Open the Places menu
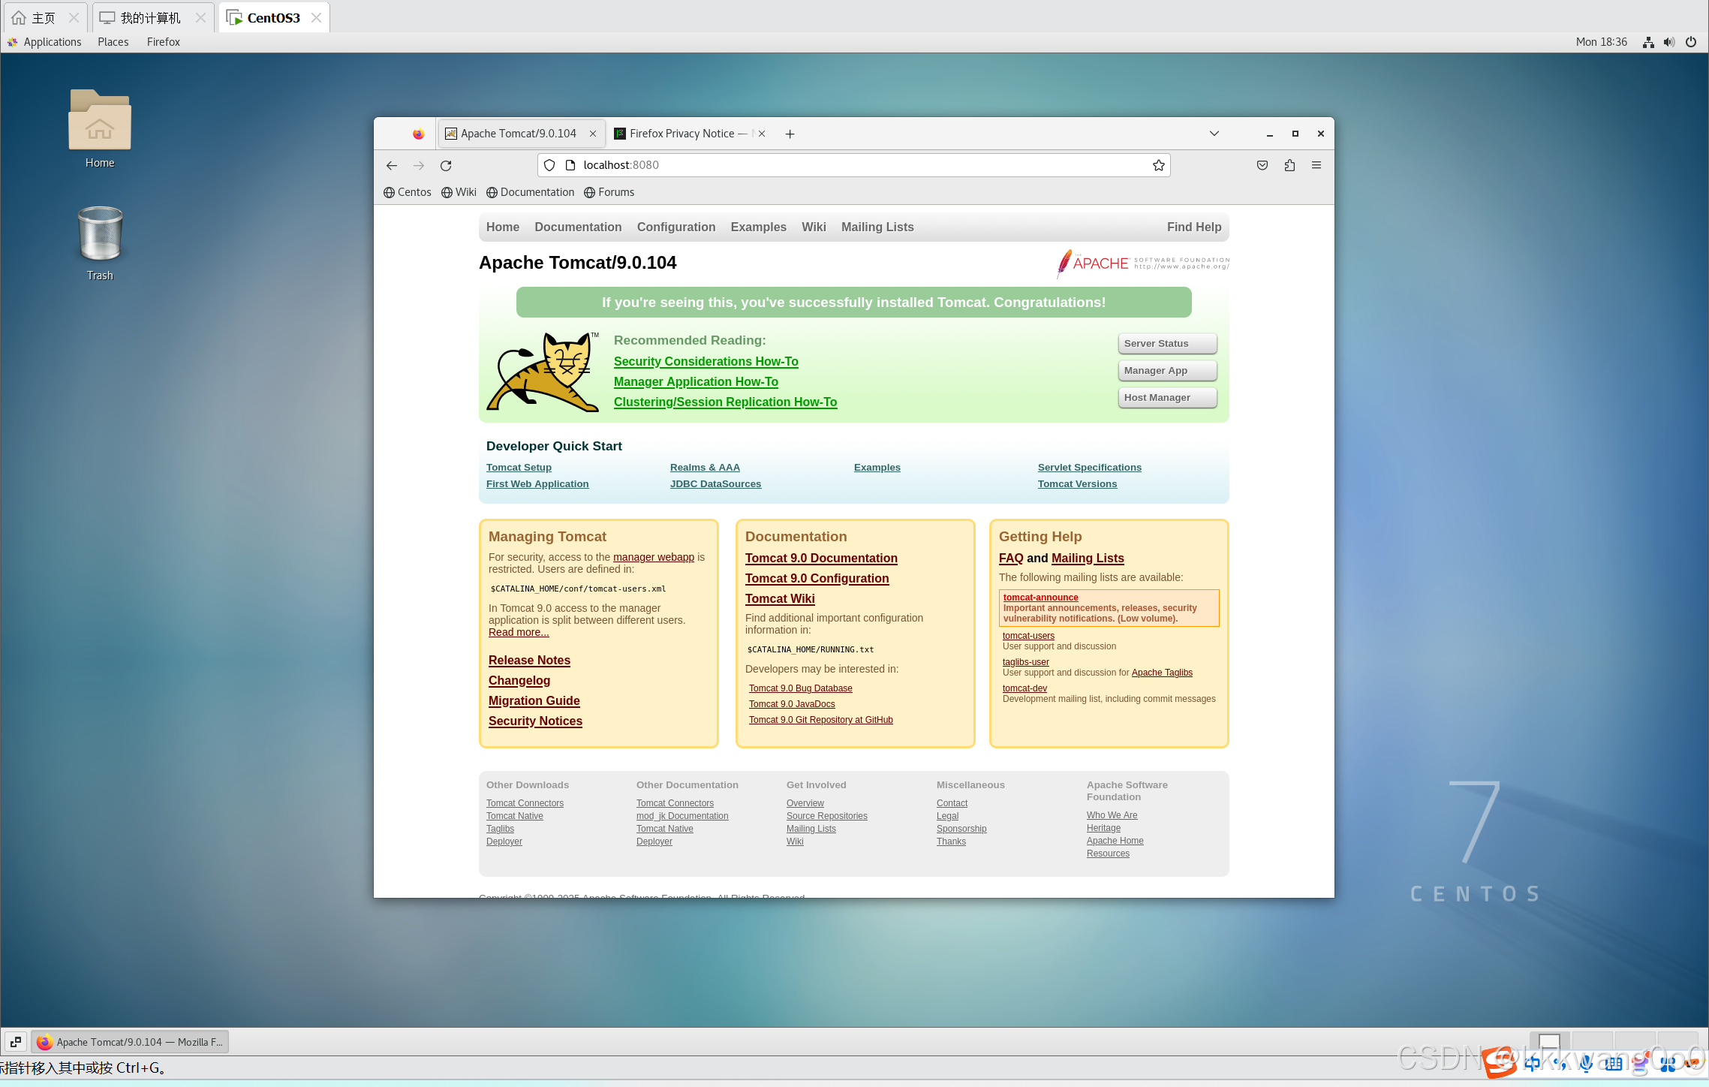 coord(113,42)
